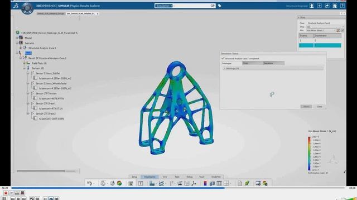
Task: Open the Simulation scope dropdown in search bar
Action: [163, 6]
